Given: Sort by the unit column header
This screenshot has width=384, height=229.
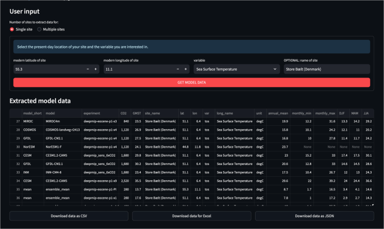Looking at the screenshot, I should click(260, 113).
